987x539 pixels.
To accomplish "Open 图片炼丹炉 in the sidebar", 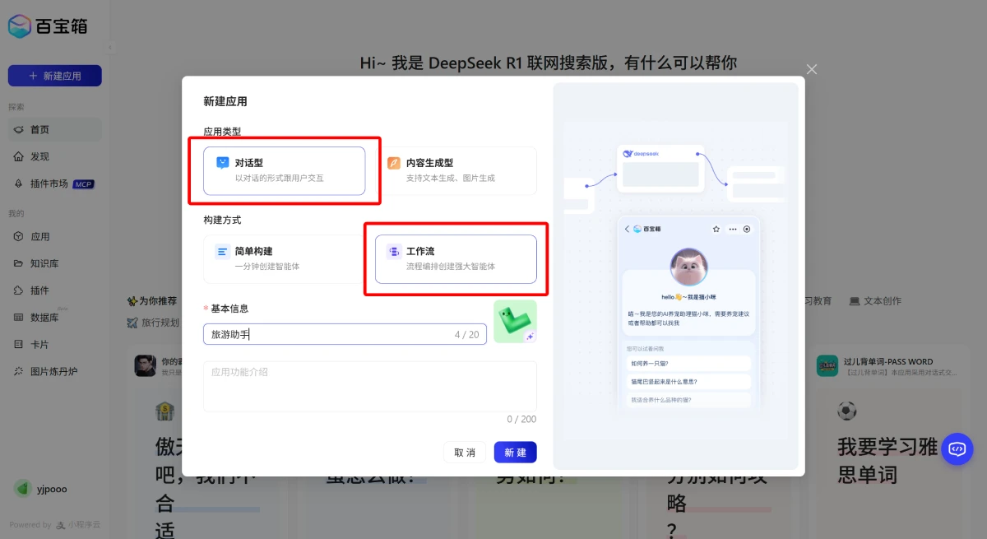I will pyautogui.click(x=55, y=371).
